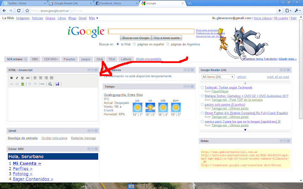Viewport: 303px width, 189px height.
Task: Minimize the Google Reader gadget
Action: point(285,70)
